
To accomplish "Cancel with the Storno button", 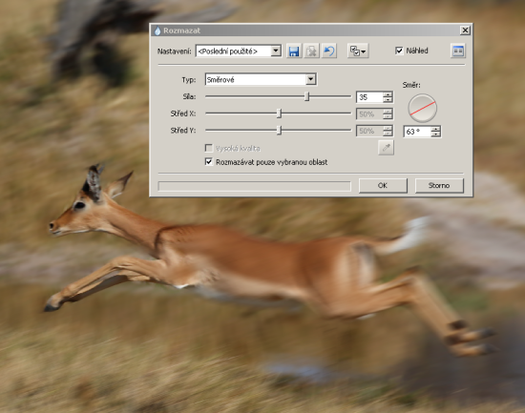I will click(x=439, y=185).
